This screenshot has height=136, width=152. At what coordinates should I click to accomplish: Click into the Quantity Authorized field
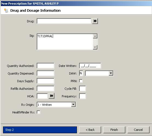[x=45, y=66]
